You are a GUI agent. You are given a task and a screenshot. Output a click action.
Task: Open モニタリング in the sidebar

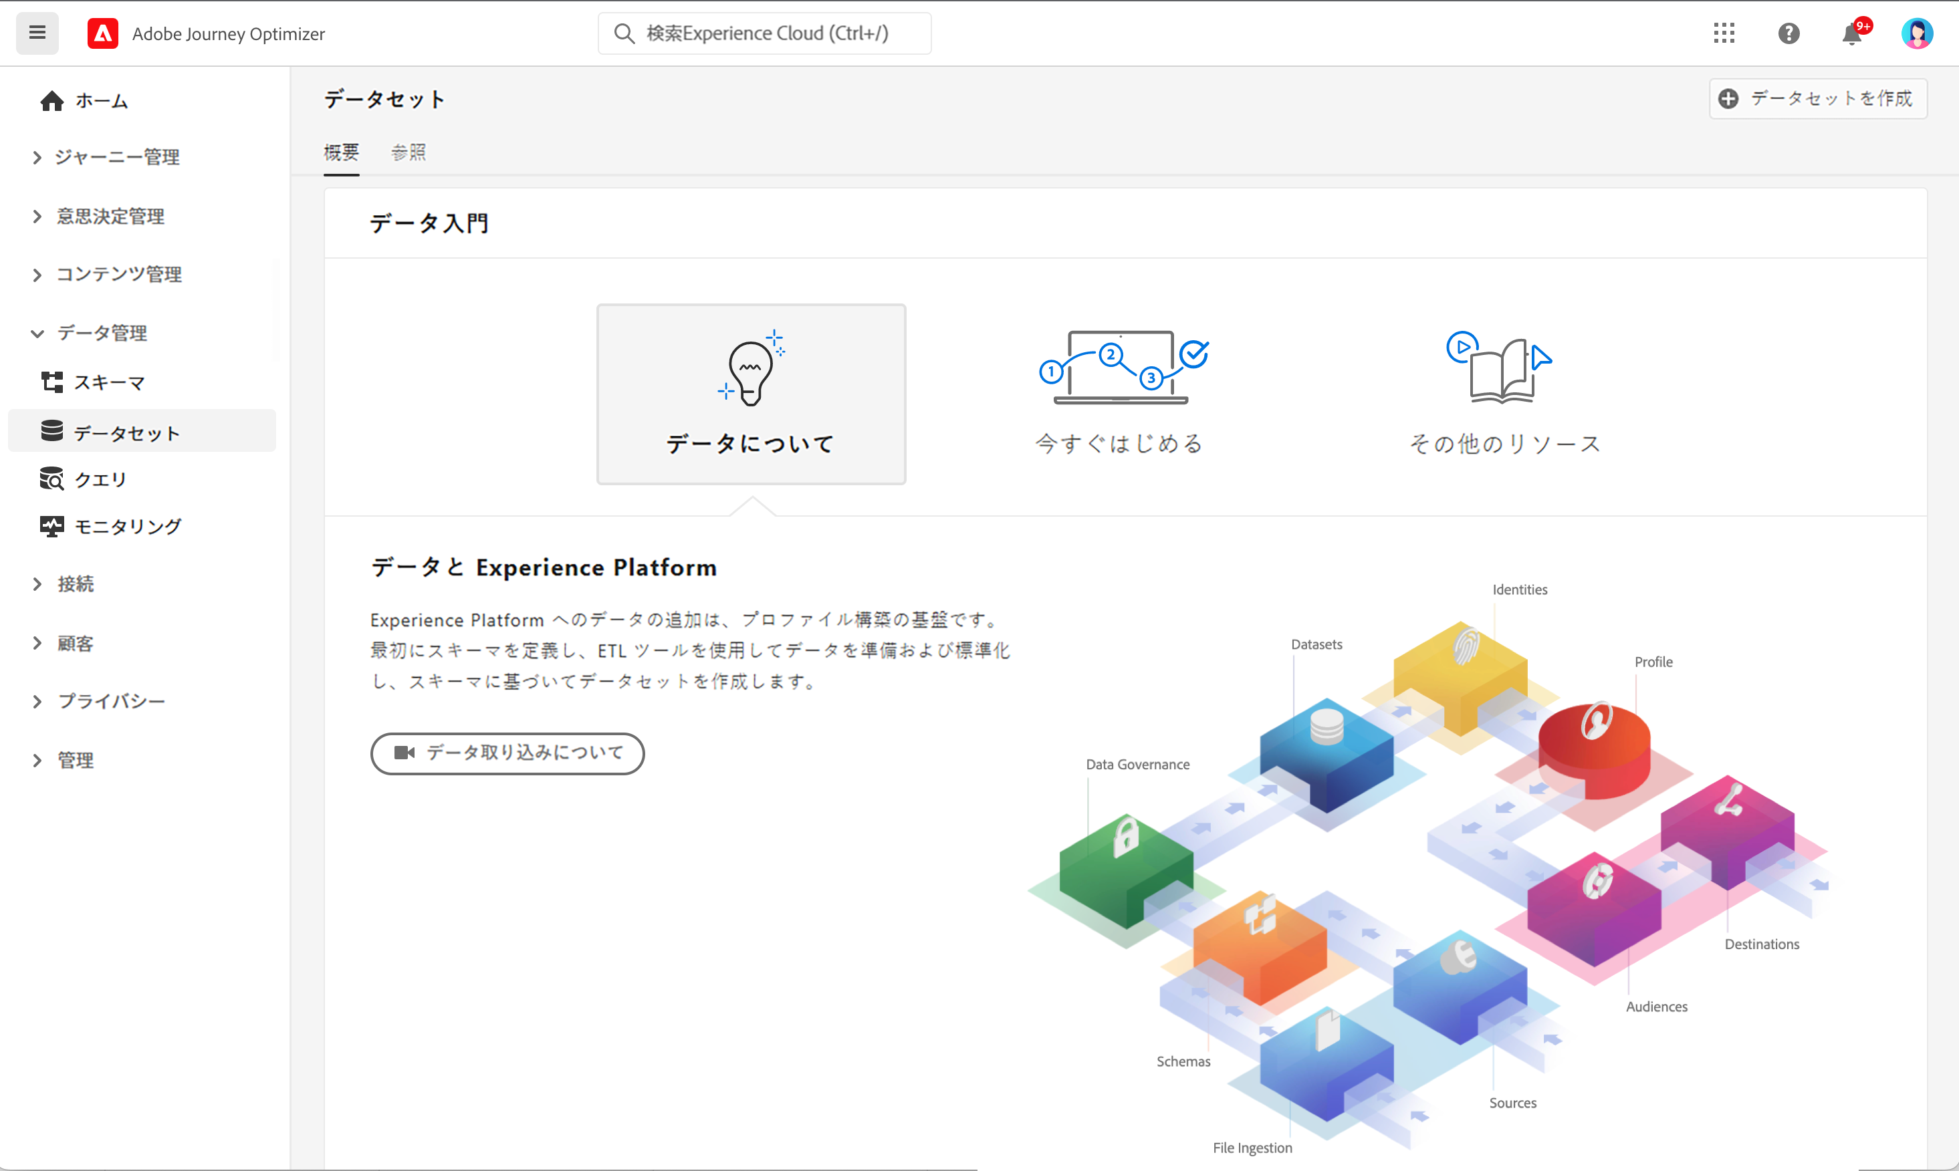click(126, 526)
